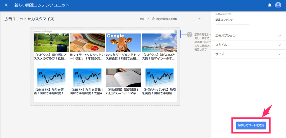Viewport: 286px width, 138px height.
Task: Click the park with laptop thumbnail
Action: coord(51,43)
